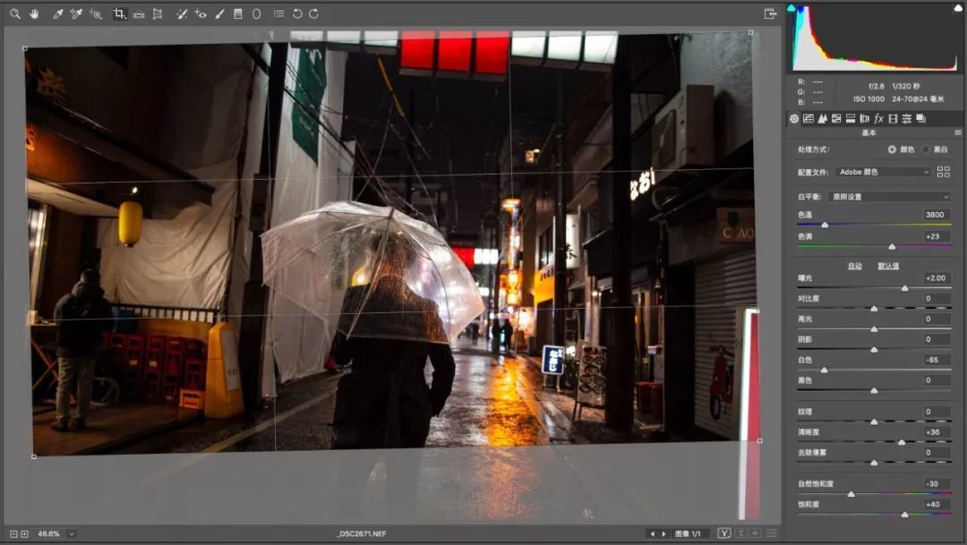Click the 自然饱和度 slider handle
This screenshot has width=967, height=545.
pos(851,494)
